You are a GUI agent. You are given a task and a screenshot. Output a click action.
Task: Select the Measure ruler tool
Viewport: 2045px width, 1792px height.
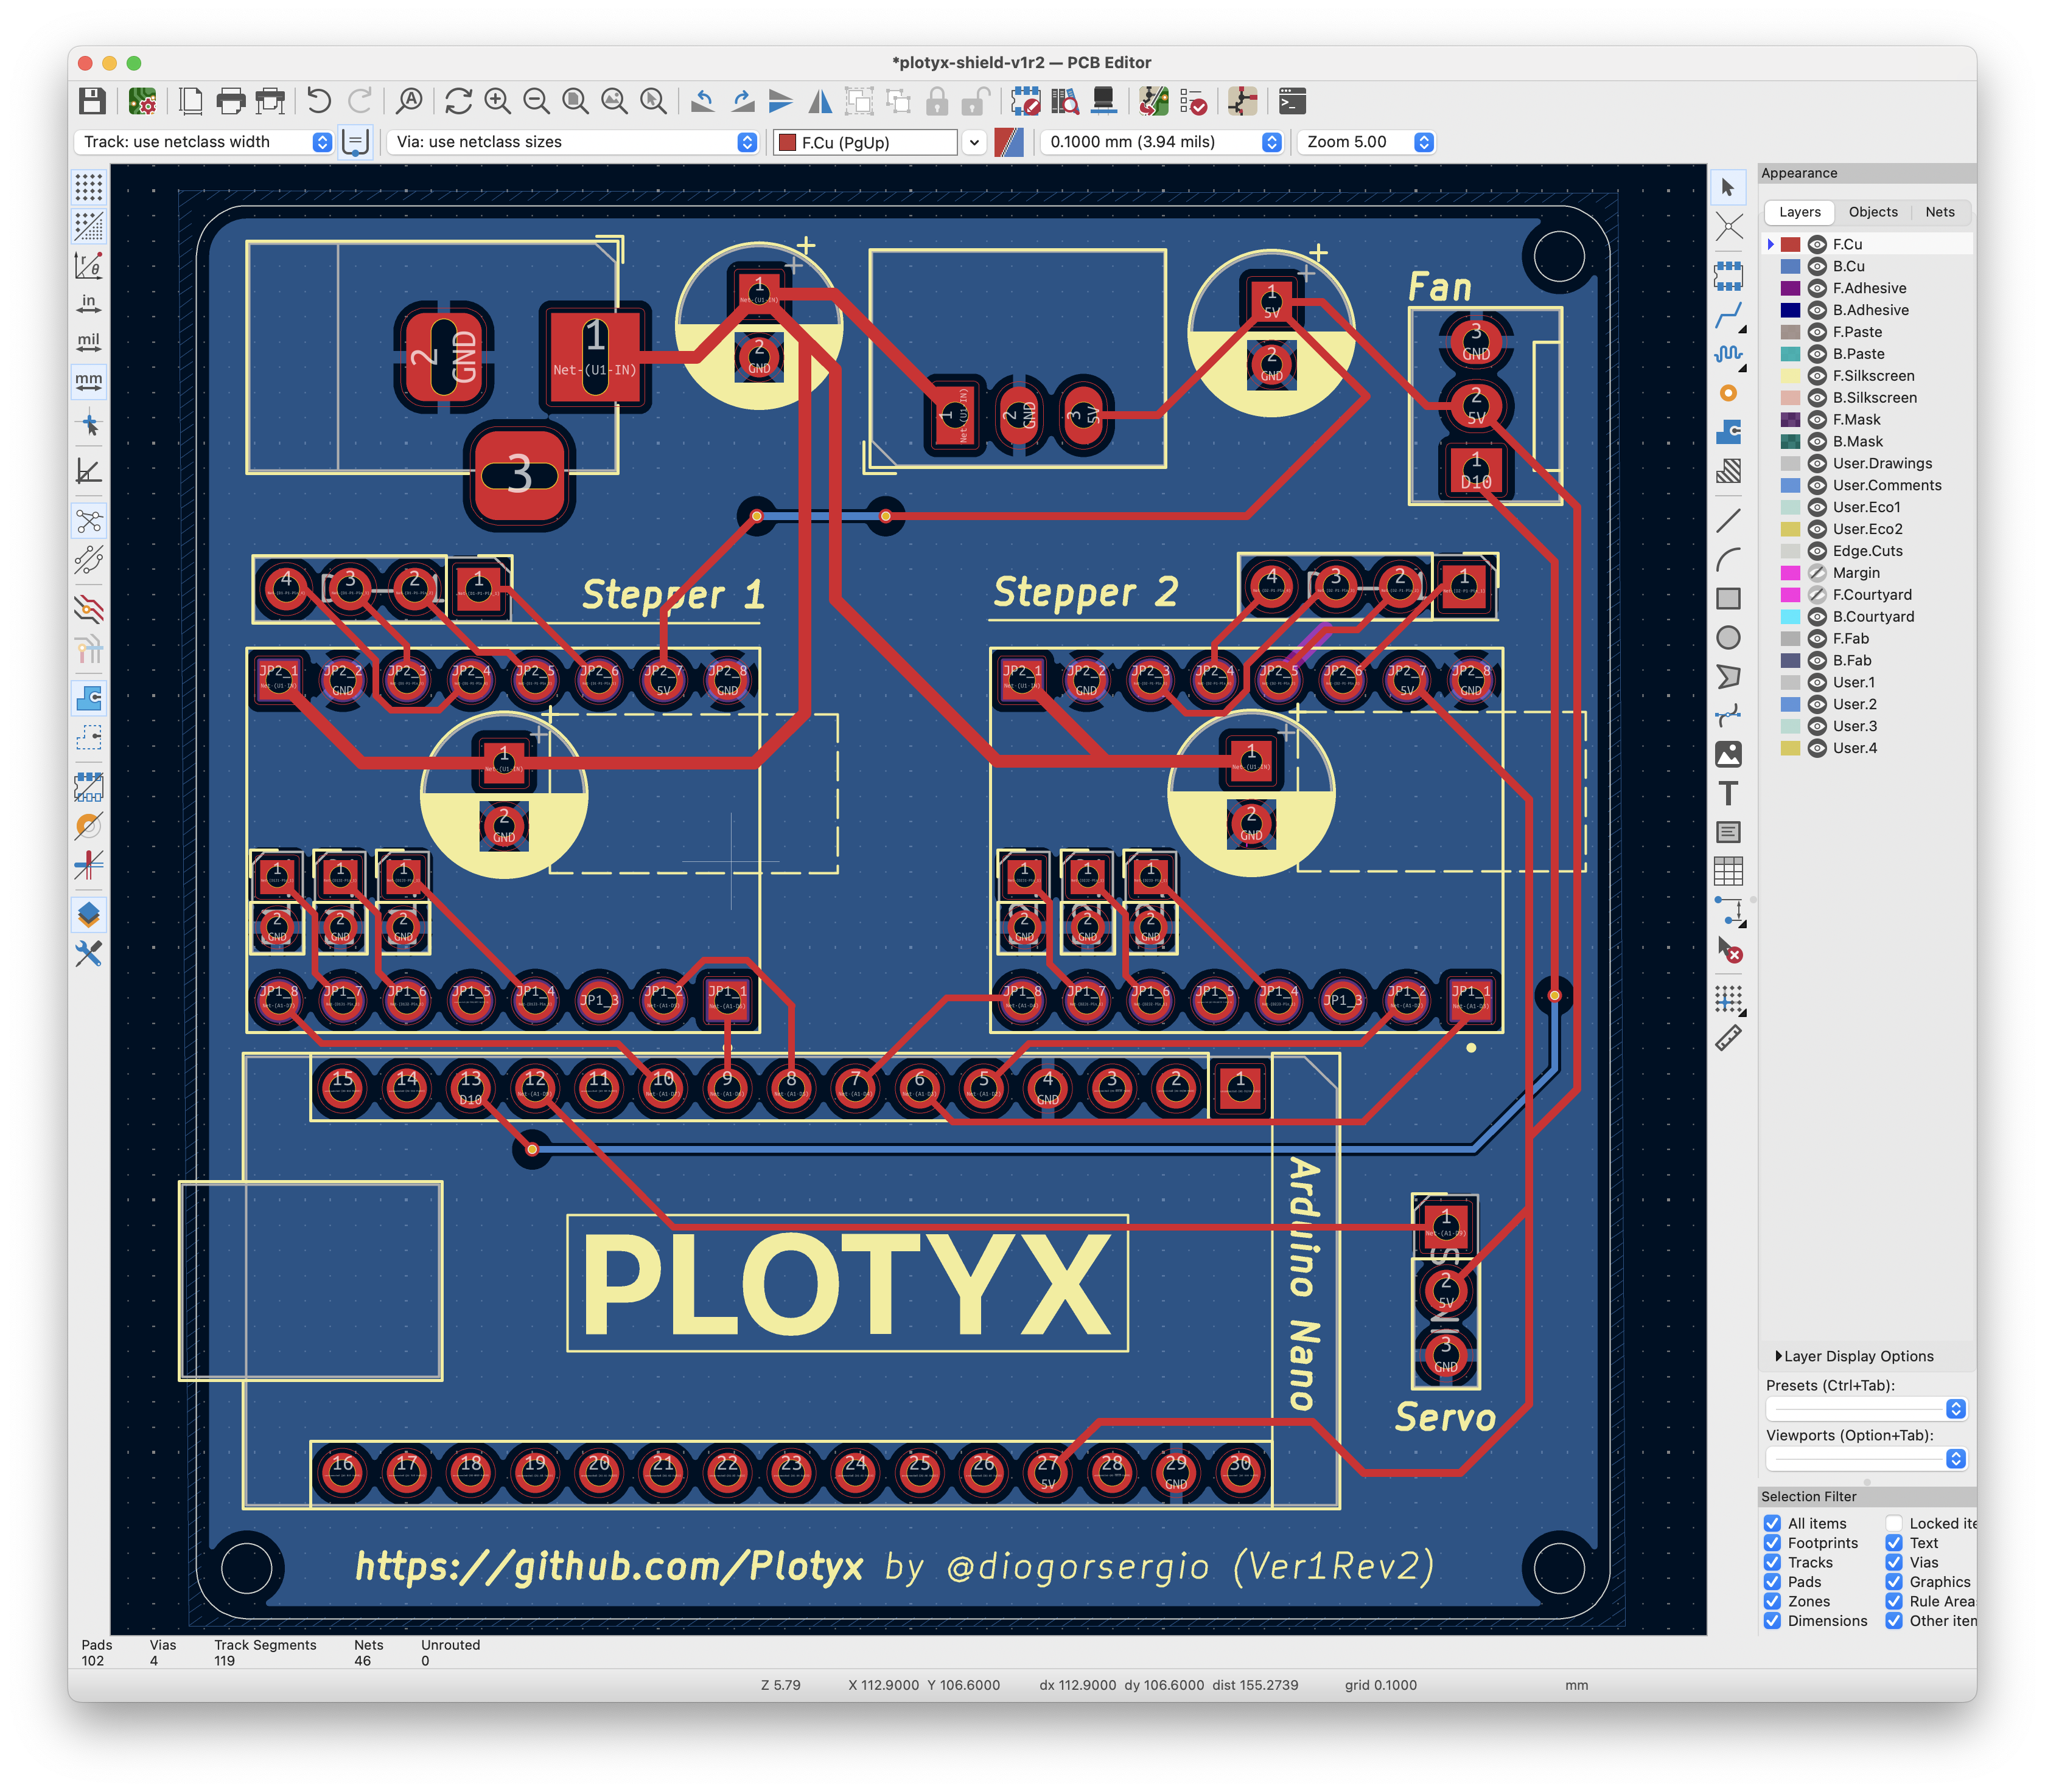pyautogui.click(x=1728, y=1039)
